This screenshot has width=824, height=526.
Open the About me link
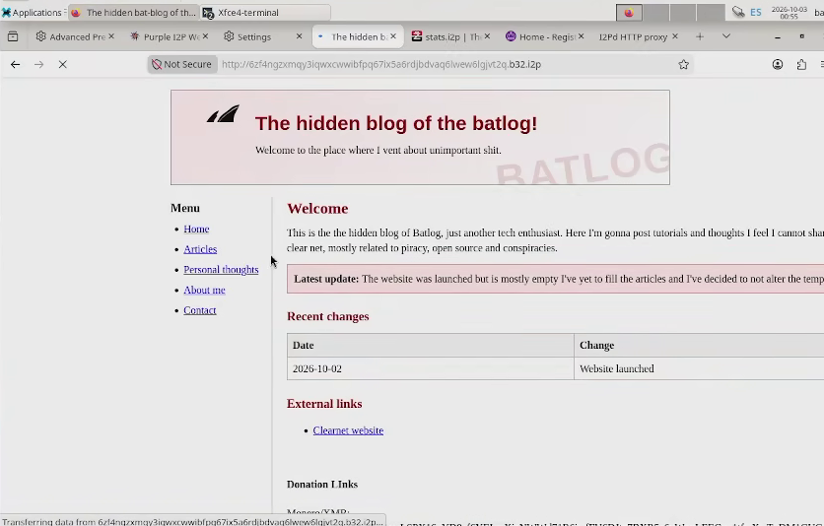point(204,291)
